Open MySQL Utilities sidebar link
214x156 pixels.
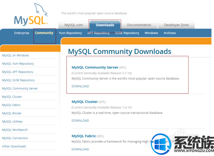(12, 122)
